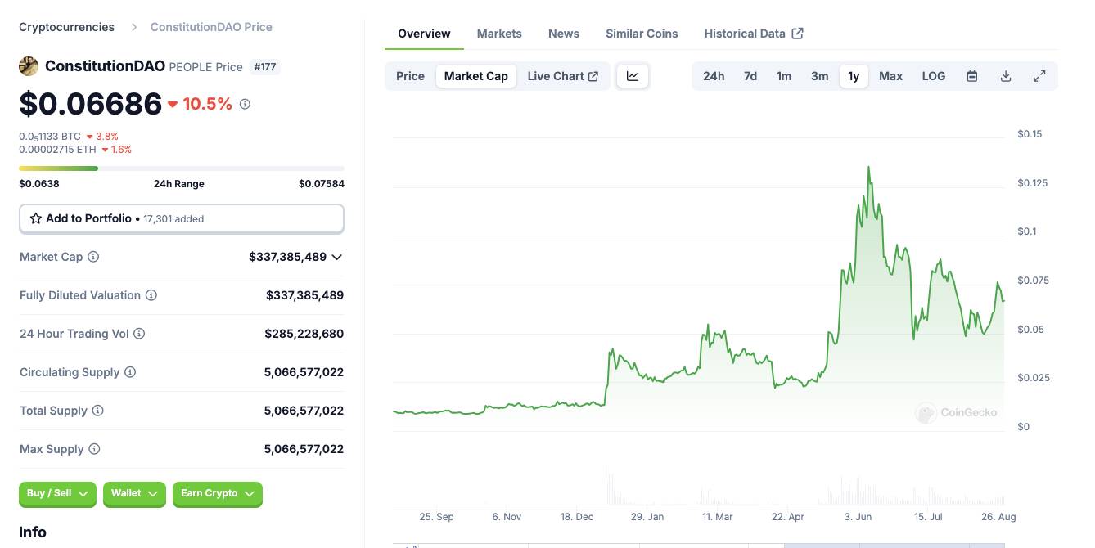
Task: Click the volume bars near 18. Dec
Action: [x=607, y=485]
